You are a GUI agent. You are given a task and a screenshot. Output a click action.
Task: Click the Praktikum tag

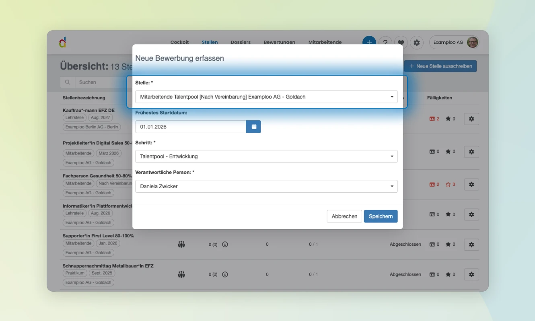75,273
